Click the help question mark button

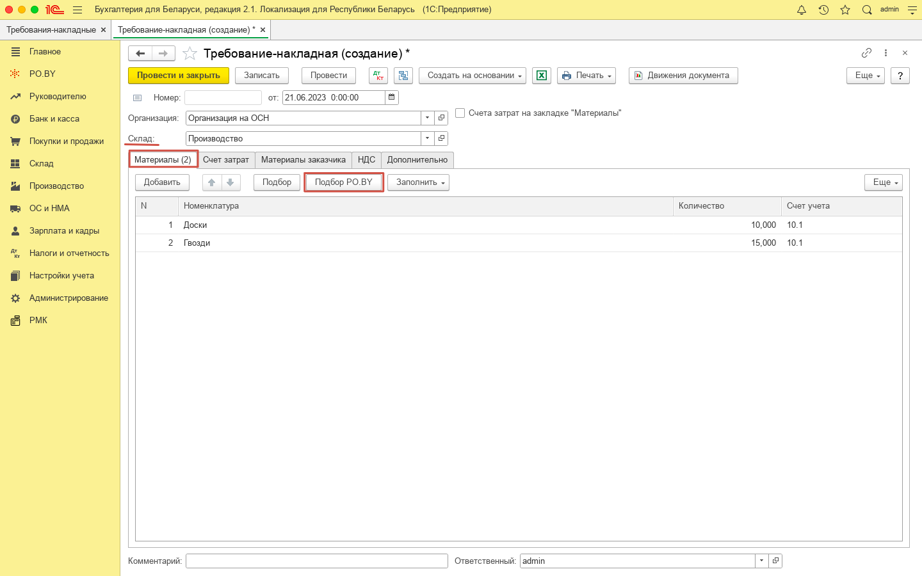point(900,76)
